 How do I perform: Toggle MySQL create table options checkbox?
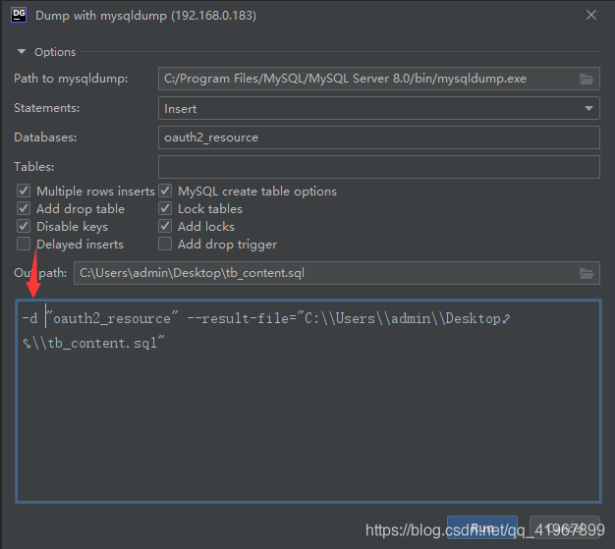165,191
